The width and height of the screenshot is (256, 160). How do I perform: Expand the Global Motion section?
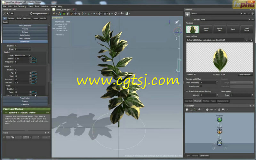tap(25, 35)
